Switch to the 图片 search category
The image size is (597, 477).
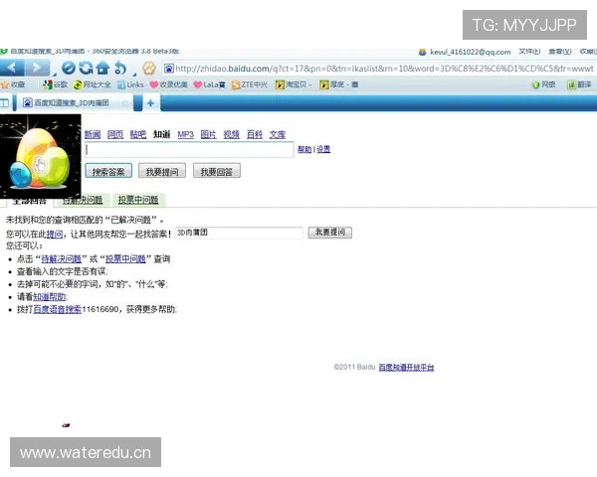[208, 134]
